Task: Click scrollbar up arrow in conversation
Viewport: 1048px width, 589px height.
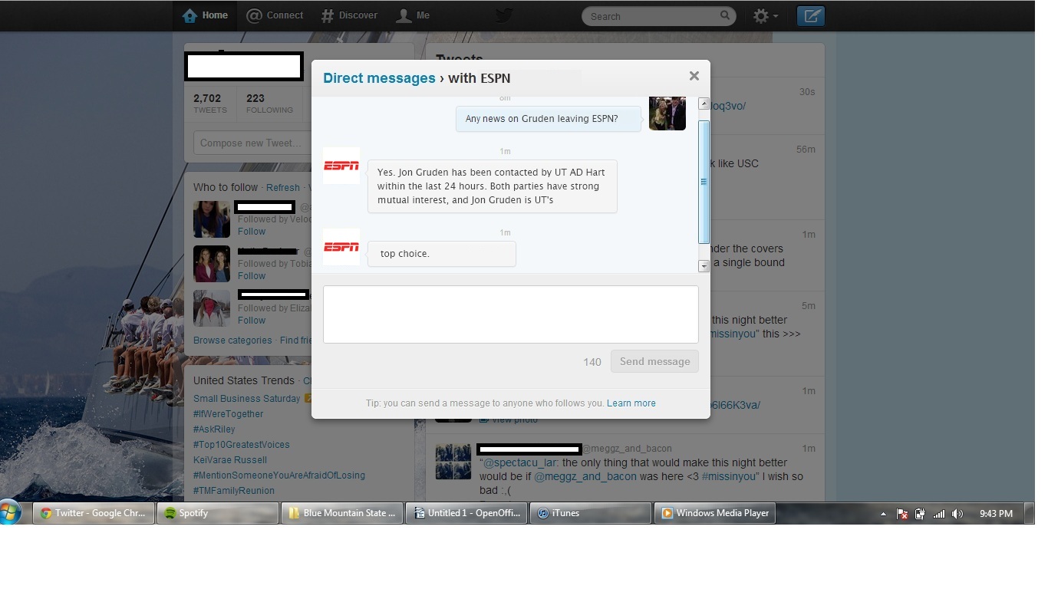Action: [704, 104]
